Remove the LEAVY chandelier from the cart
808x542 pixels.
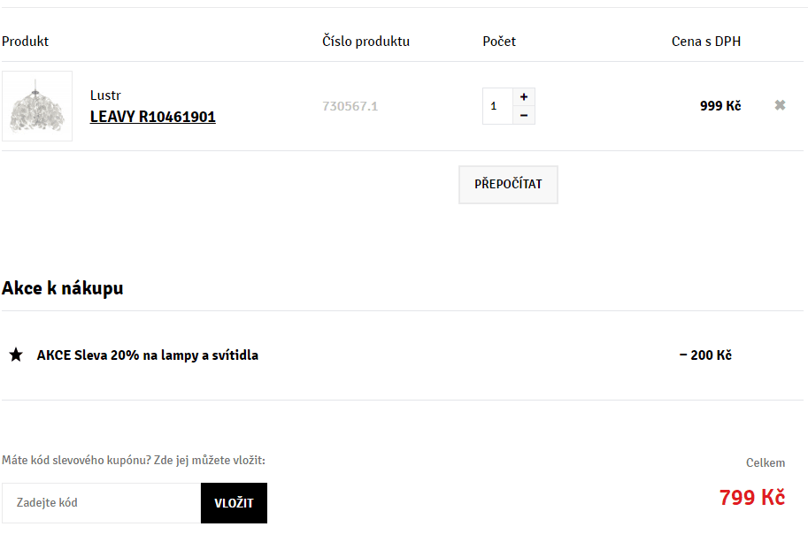tap(780, 105)
